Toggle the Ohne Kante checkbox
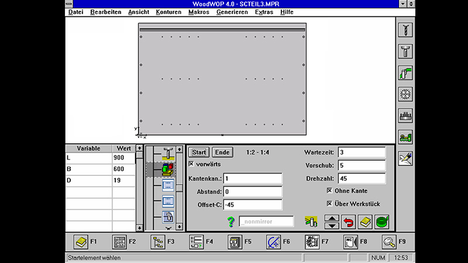 tap(329, 191)
